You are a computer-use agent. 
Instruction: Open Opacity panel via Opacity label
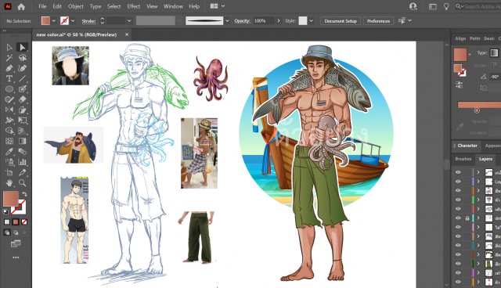tap(242, 21)
